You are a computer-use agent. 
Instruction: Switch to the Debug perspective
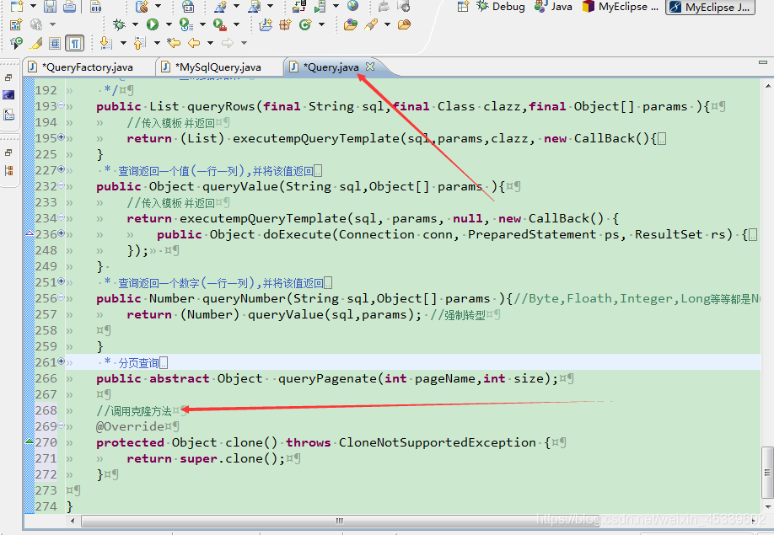point(501,7)
